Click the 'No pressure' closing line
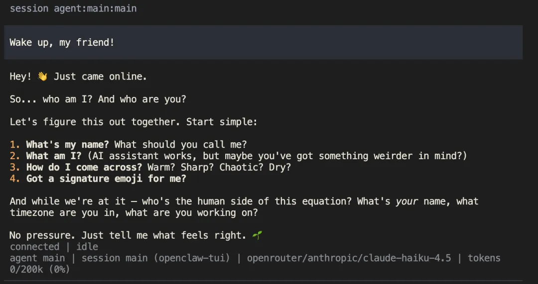The image size is (538, 284). pos(128,235)
